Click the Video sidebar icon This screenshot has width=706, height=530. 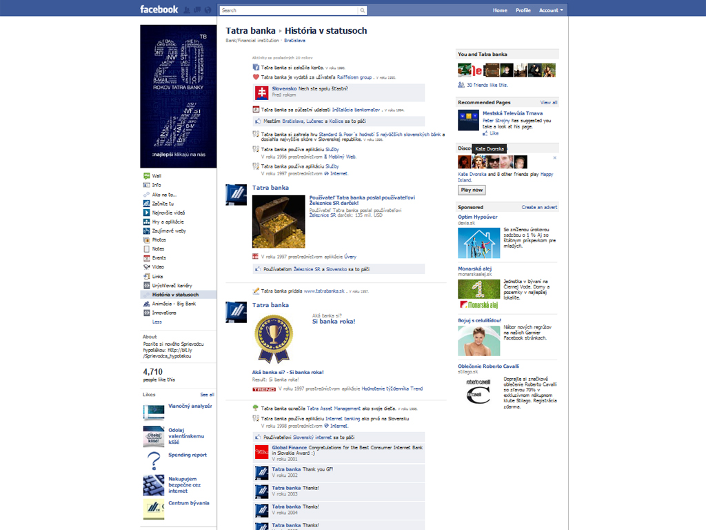pyautogui.click(x=146, y=267)
